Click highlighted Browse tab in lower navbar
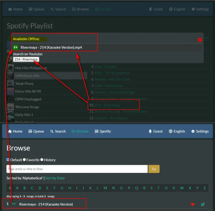Viewport: 215px width, 211px height. click(x=80, y=131)
